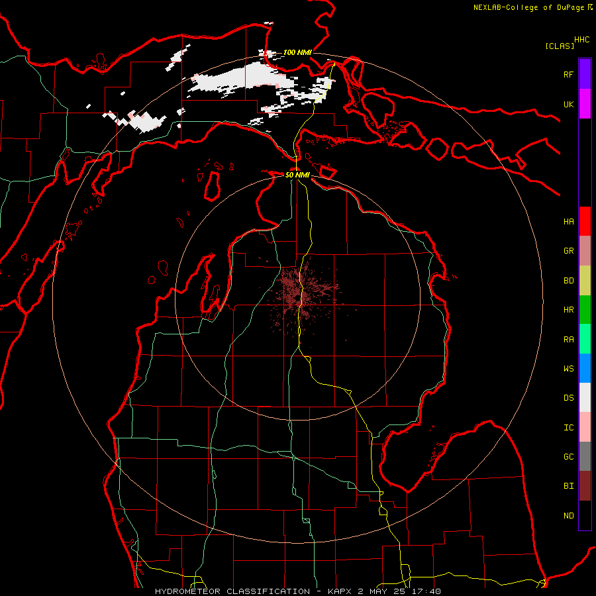Screen dimensions: 596x596
Task: Click the ND legend label
Action: click(x=569, y=515)
